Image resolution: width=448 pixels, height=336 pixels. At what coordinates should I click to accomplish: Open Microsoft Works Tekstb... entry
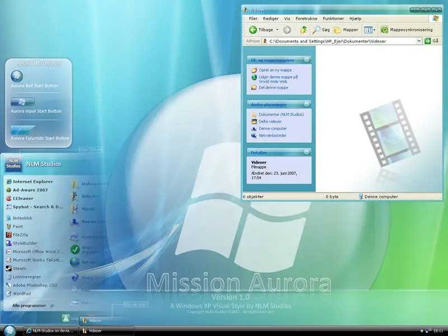pos(35,260)
